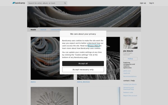Click the 'Jim Kimchi' artist name
The image size is (168, 105).
click(128, 51)
